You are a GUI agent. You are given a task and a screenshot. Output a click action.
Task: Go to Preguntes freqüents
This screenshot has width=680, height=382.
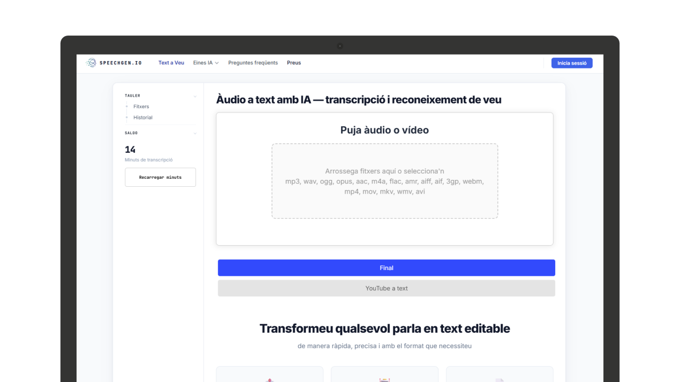tap(253, 63)
